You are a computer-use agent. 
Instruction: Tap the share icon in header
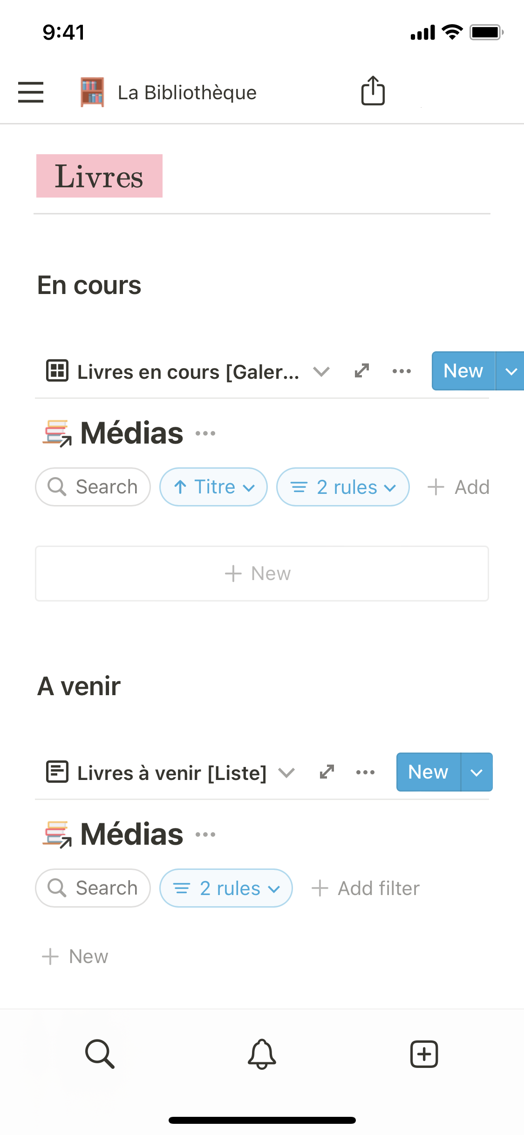[373, 91]
